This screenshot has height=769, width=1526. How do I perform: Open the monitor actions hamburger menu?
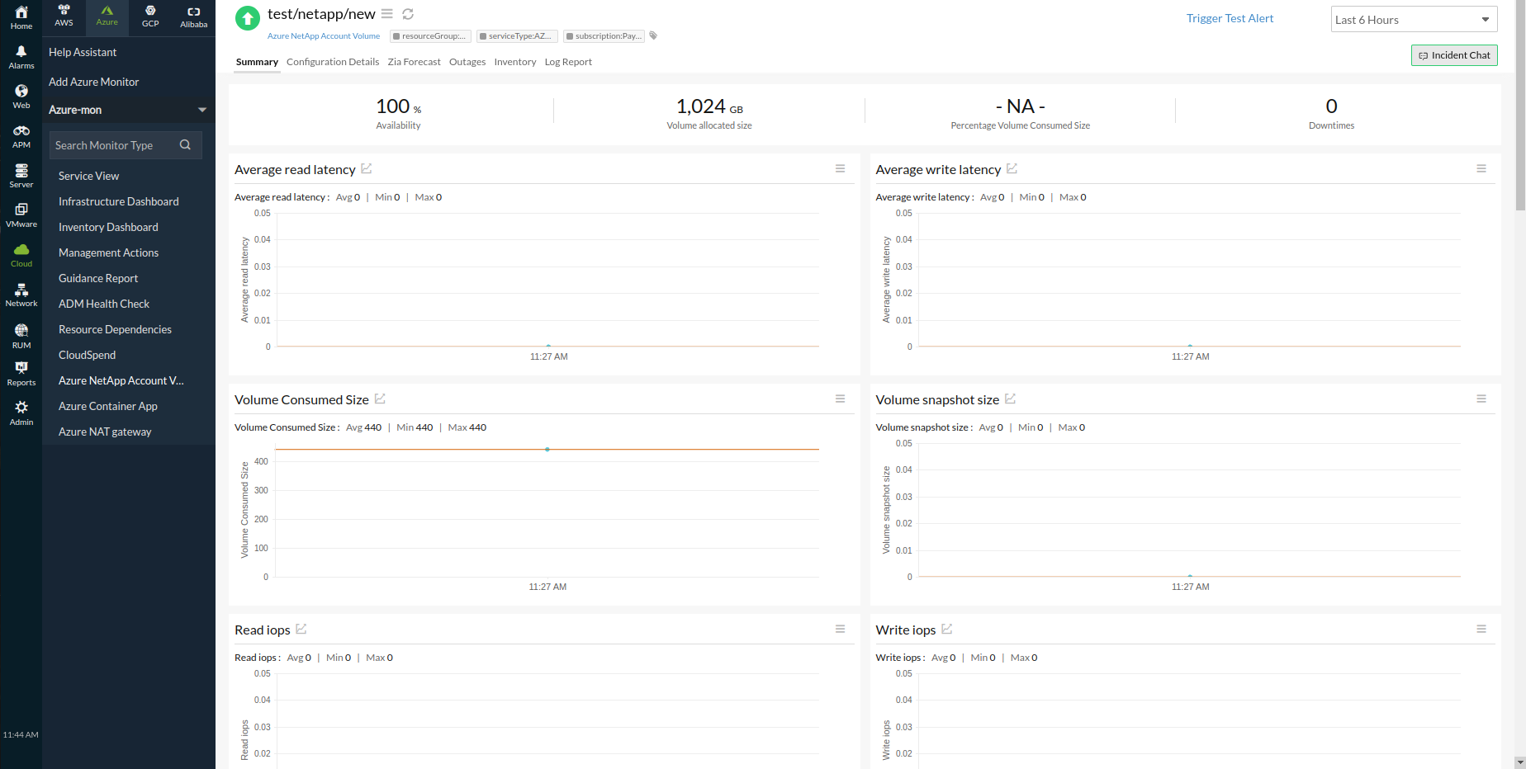pyautogui.click(x=386, y=14)
